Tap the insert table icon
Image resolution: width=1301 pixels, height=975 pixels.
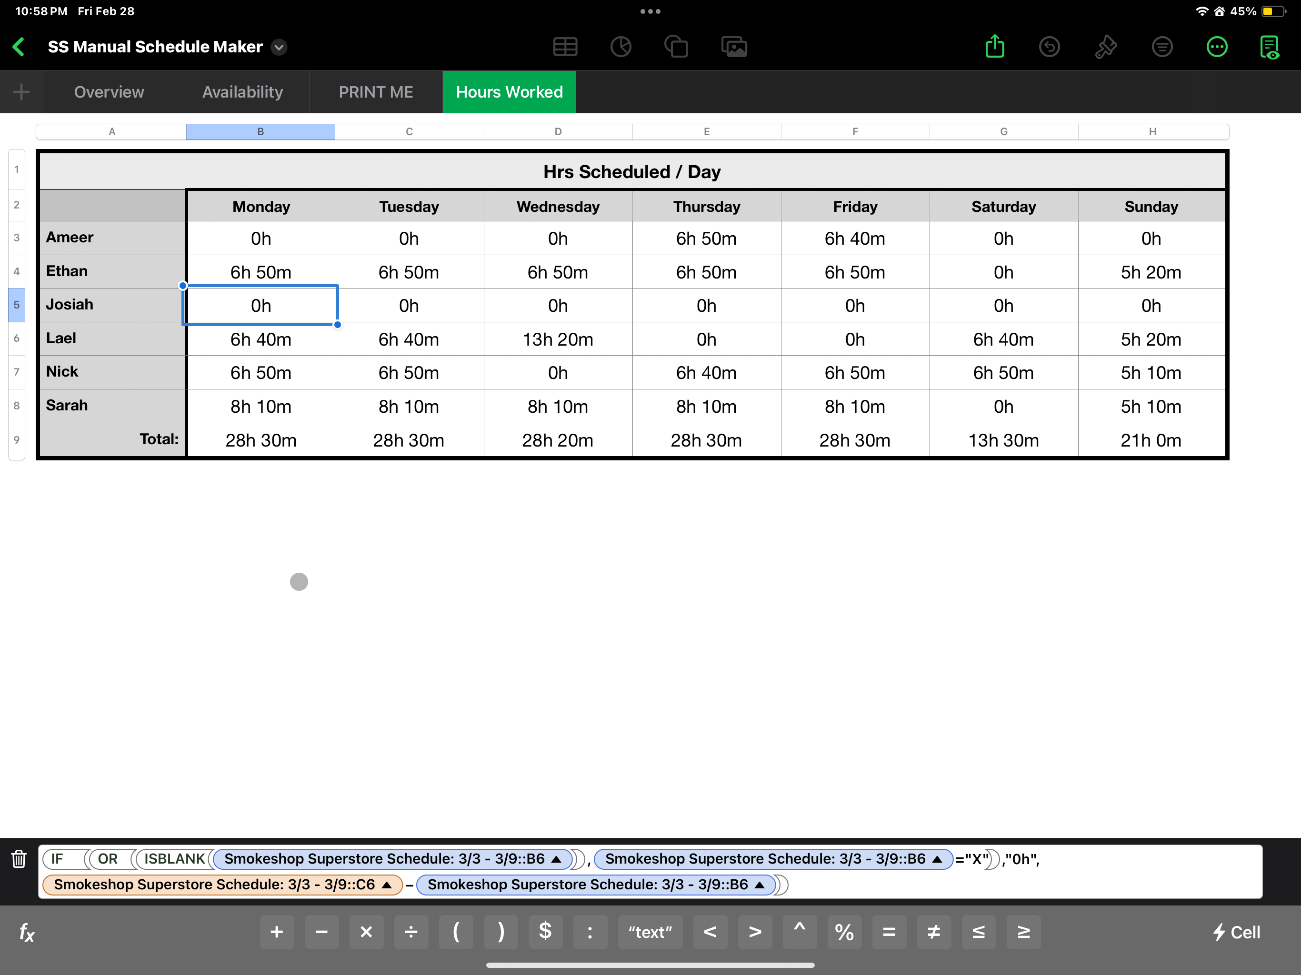(x=565, y=47)
